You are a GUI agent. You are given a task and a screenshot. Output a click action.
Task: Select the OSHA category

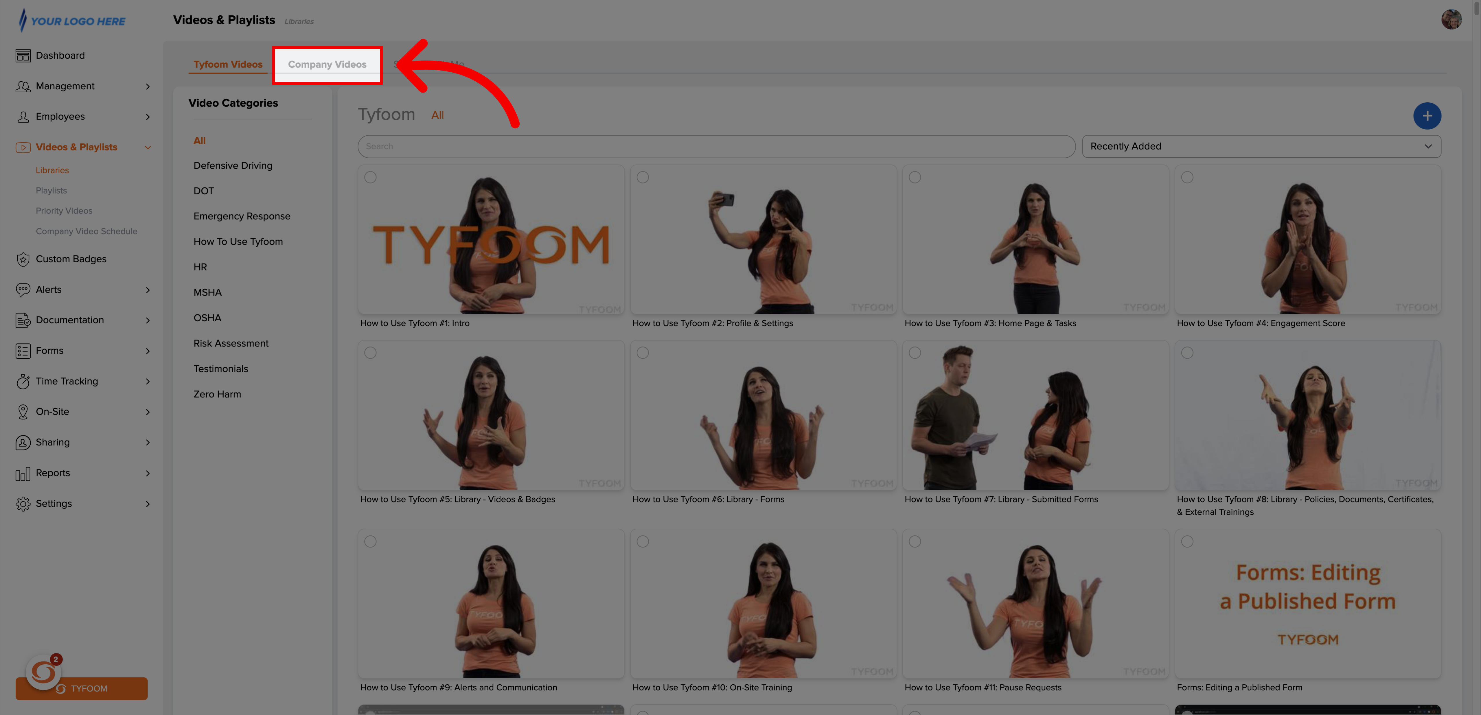pos(207,318)
